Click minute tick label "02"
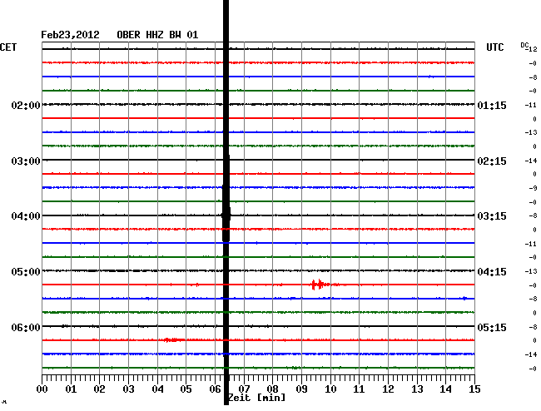Screen dimensions: 541x411 point(99,389)
